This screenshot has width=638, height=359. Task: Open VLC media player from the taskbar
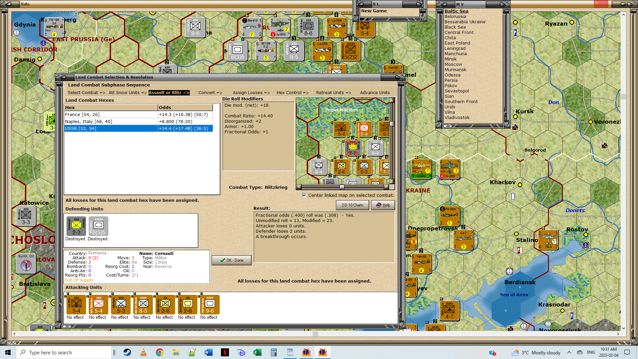[144, 352]
